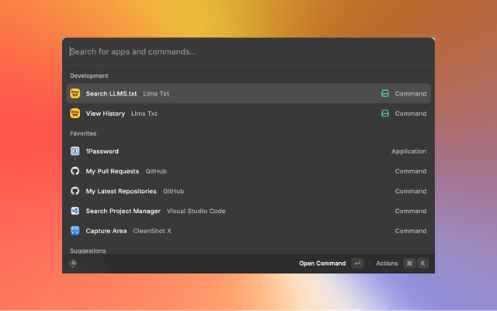Click green badge on View History row
This screenshot has height=311, width=497.
click(384, 114)
